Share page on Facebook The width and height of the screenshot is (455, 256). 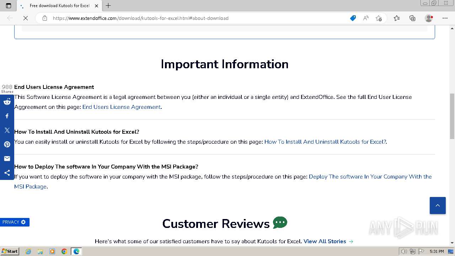pyautogui.click(x=7, y=116)
